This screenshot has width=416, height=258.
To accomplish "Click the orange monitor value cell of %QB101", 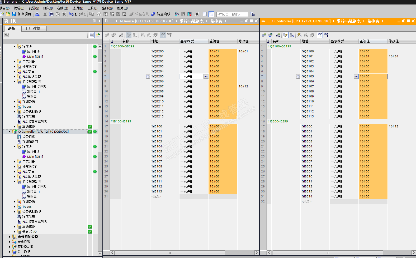I will coord(373,56).
